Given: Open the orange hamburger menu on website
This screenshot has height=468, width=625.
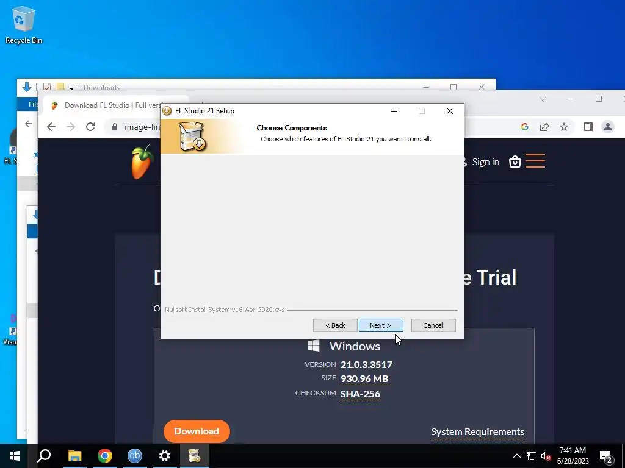Looking at the screenshot, I should (535, 161).
